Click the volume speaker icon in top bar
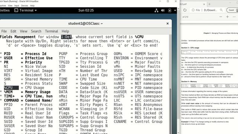This screenshot has height=134, width=238. (163, 10)
